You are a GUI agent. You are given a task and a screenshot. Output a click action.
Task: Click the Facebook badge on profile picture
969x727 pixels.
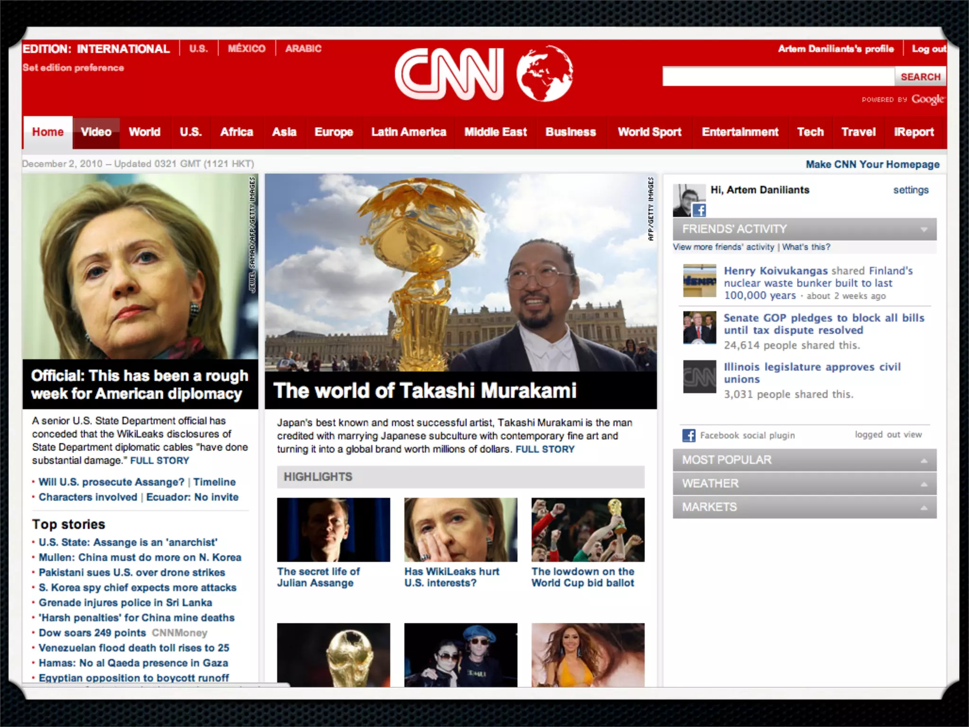coord(699,210)
